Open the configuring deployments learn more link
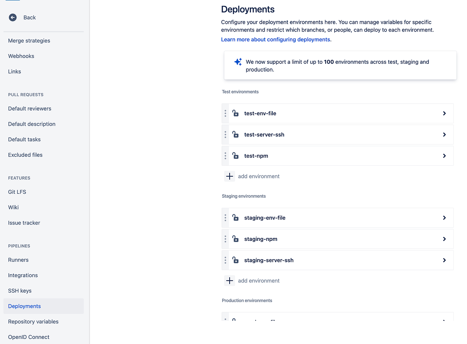This screenshot has width=467, height=344. point(276,39)
